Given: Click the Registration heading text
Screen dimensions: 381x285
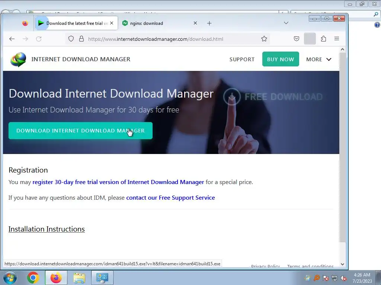Looking at the screenshot, I should (28, 170).
